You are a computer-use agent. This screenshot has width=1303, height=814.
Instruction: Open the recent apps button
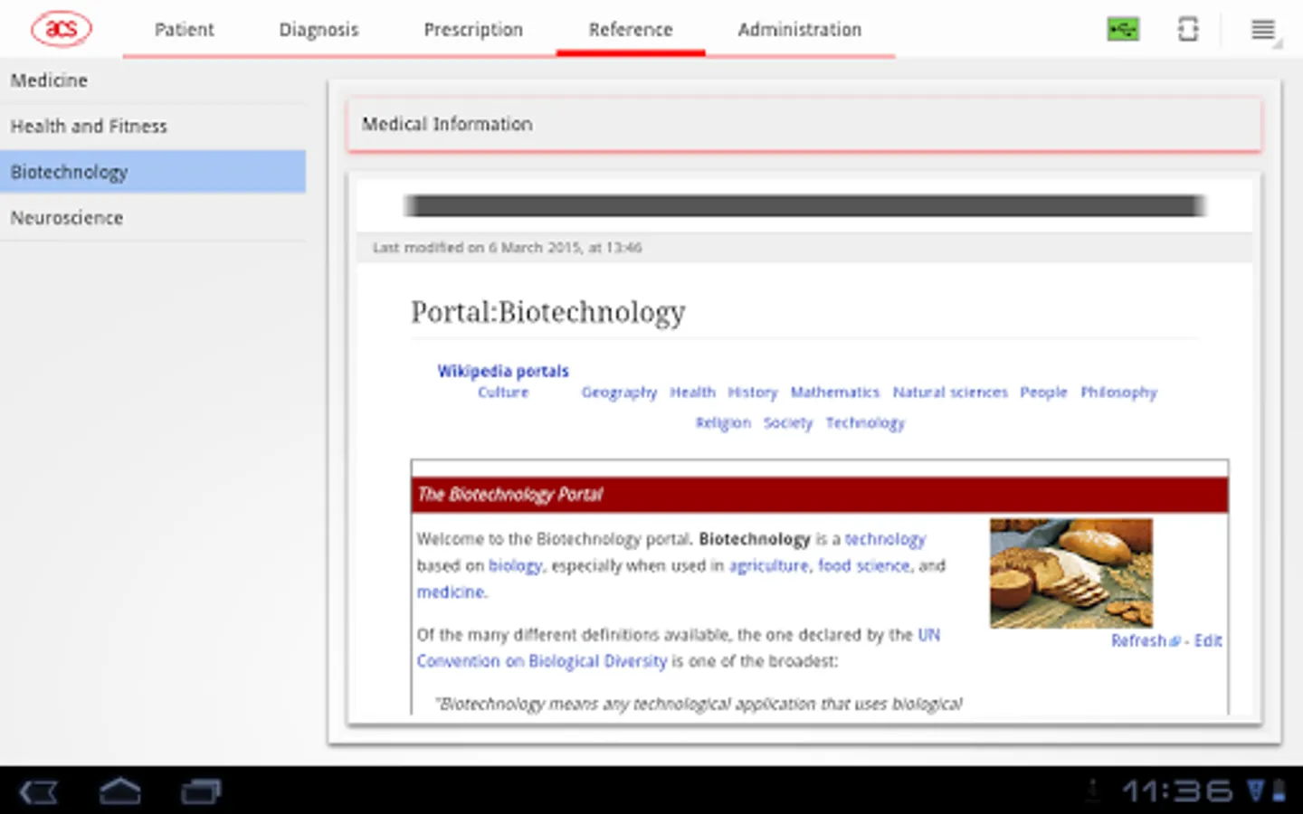pyautogui.click(x=201, y=792)
